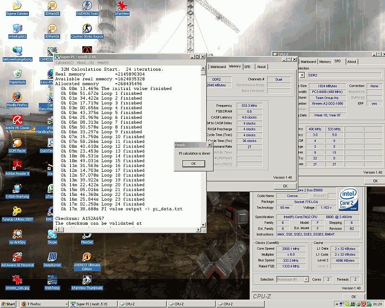Launch the 3DMark06 desktop shortcut
This screenshot has height=308, width=385.
[x=52, y=31]
